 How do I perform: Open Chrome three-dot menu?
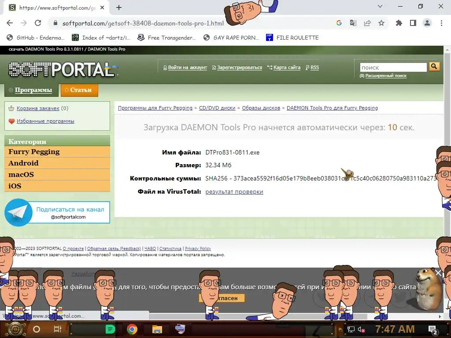tap(441, 23)
